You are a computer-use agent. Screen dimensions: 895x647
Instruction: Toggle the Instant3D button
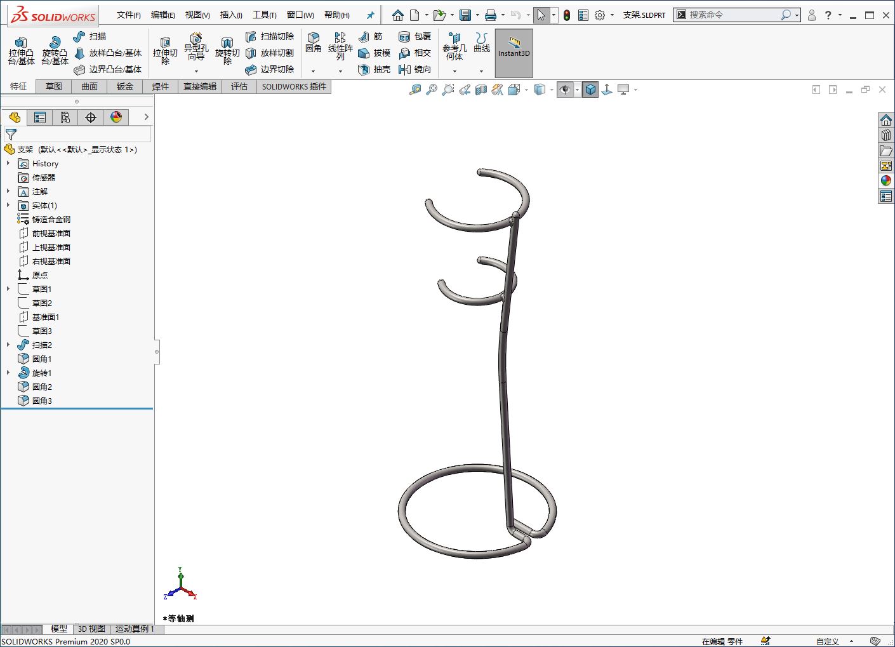point(514,53)
